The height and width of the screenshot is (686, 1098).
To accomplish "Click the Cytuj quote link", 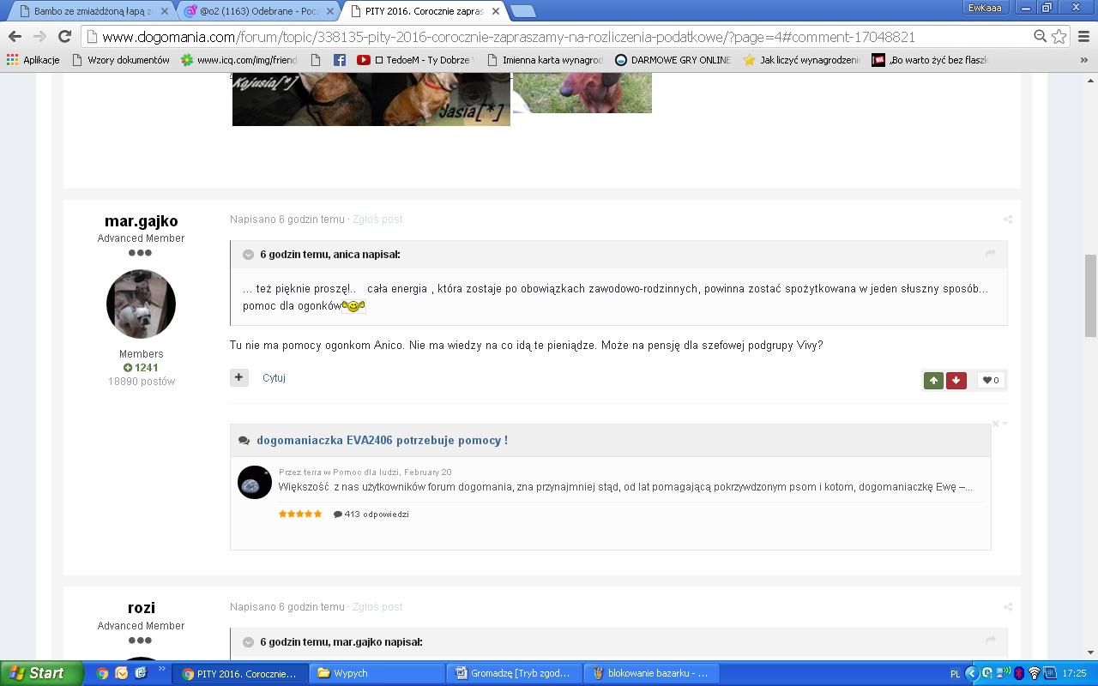I will point(274,377).
